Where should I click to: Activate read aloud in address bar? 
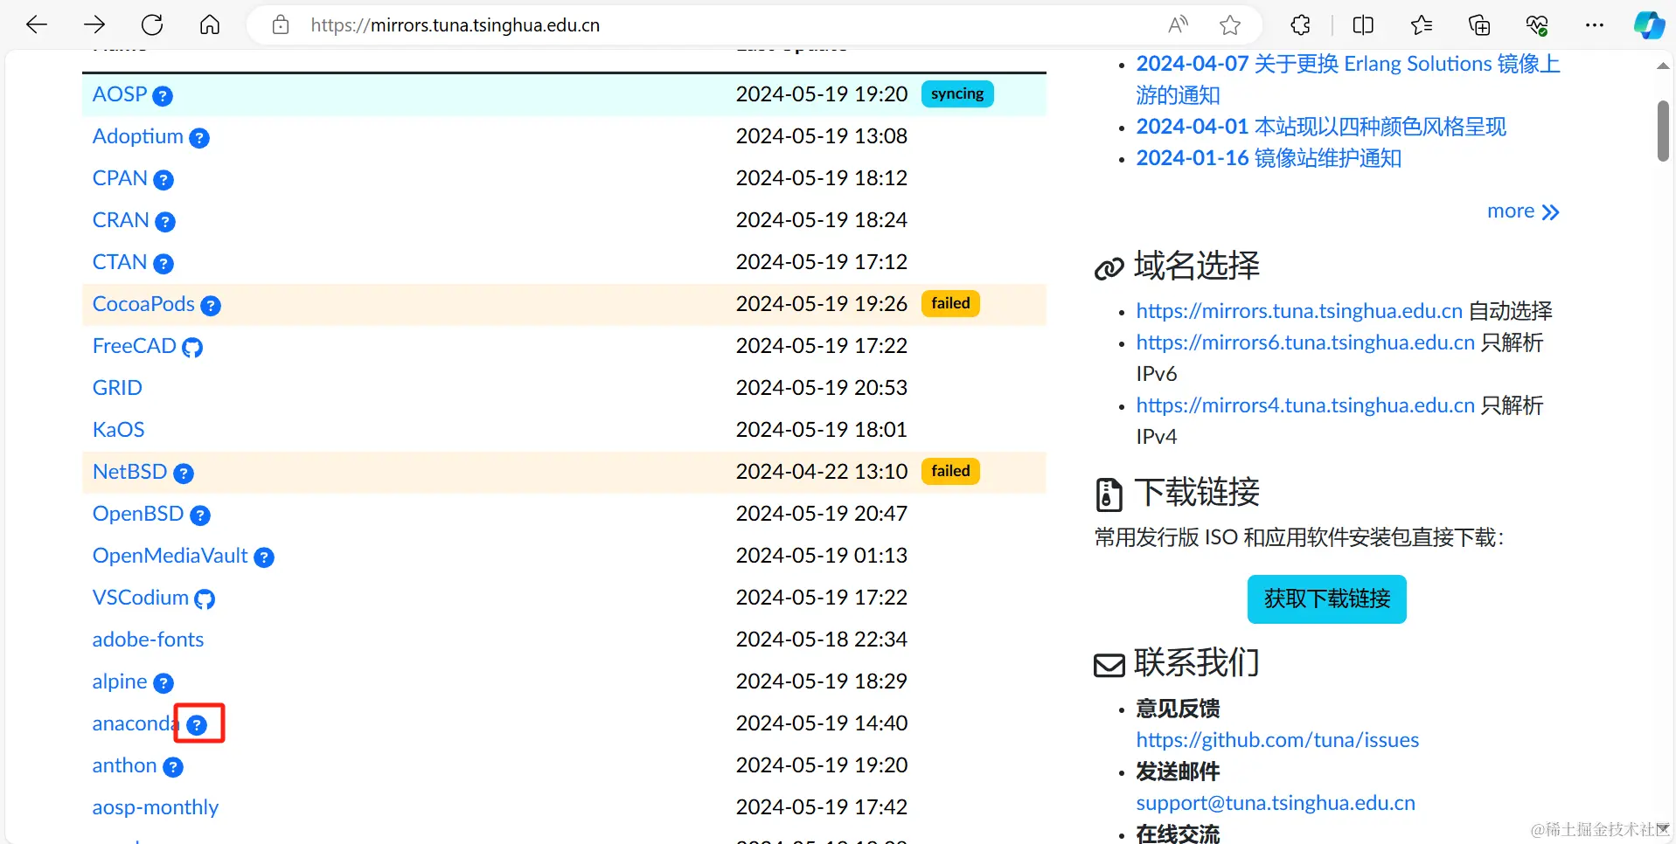pos(1179,24)
